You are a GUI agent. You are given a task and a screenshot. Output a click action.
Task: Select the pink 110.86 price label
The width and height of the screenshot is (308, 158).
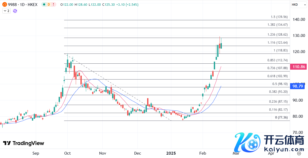tap(298, 67)
